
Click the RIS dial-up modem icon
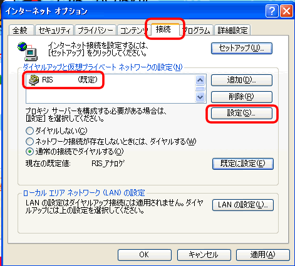pyautogui.click(x=34, y=80)
